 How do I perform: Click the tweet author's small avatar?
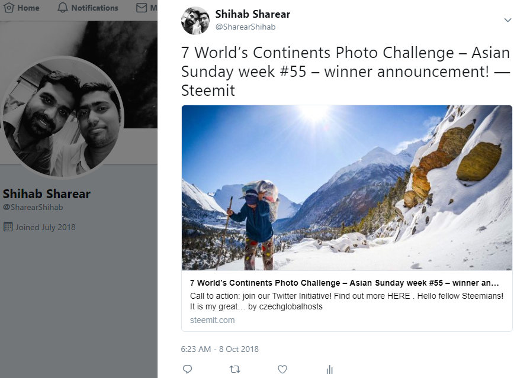click(x=195, y=20)
